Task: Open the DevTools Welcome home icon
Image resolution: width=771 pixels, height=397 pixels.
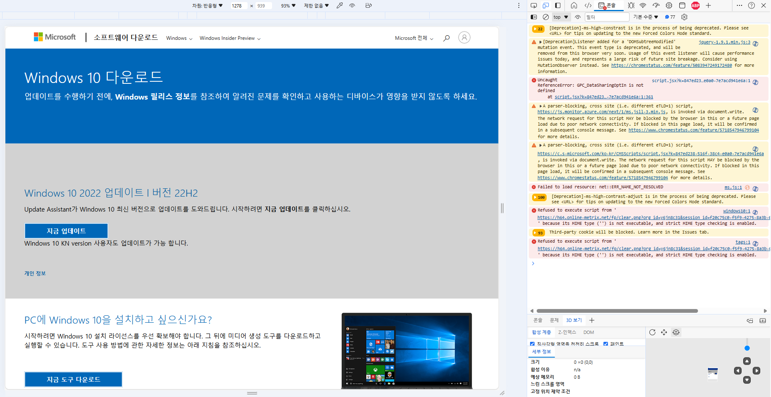Action: click(x=574, y=5)
